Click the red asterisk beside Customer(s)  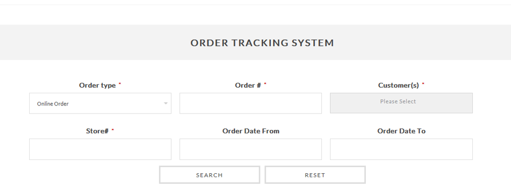click(423, 84)
